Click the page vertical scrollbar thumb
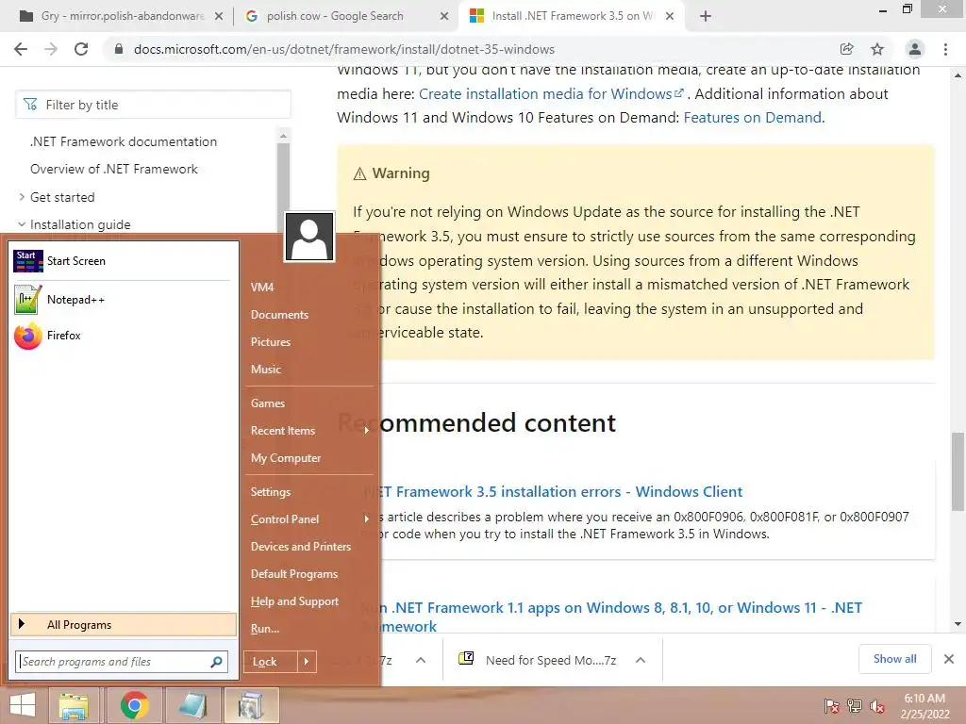The height and width of the screenshot is (724, 966). (x=958, y=471)
